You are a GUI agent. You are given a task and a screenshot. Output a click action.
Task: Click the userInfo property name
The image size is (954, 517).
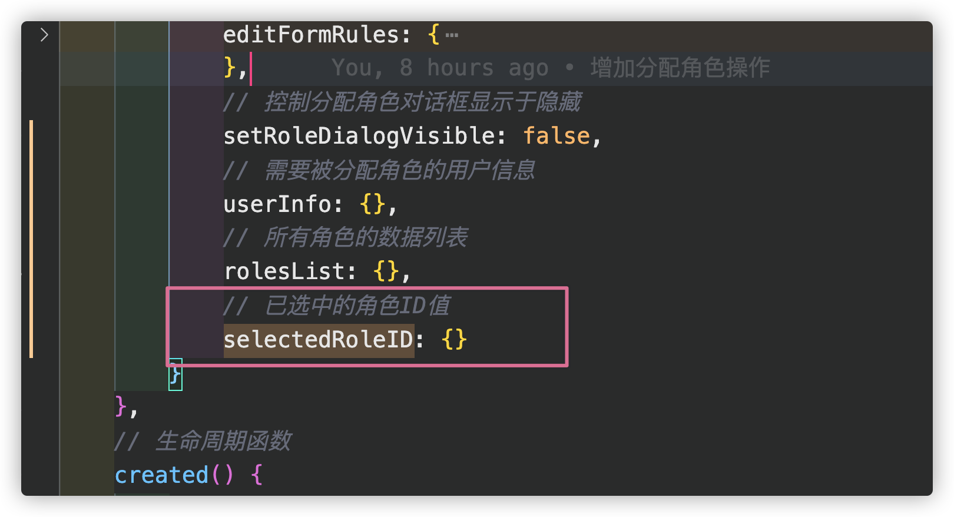point(277,204)
